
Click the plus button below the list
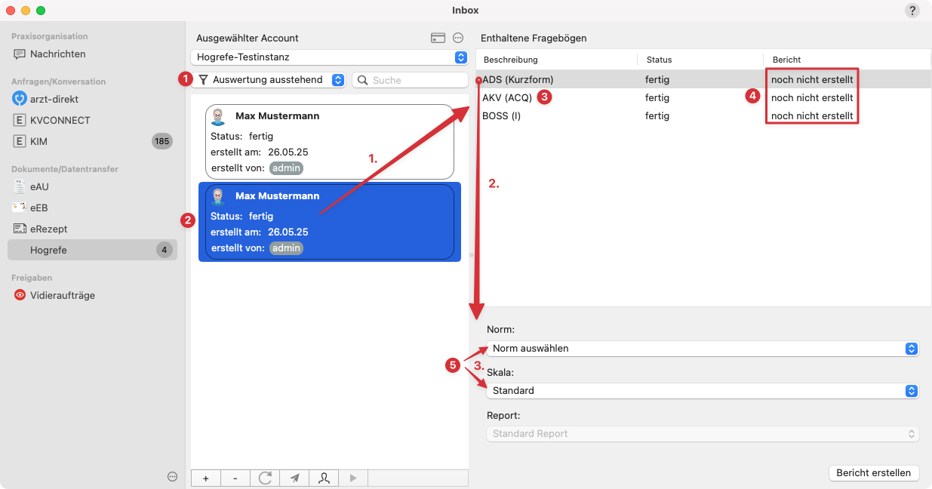click(205, 478)
